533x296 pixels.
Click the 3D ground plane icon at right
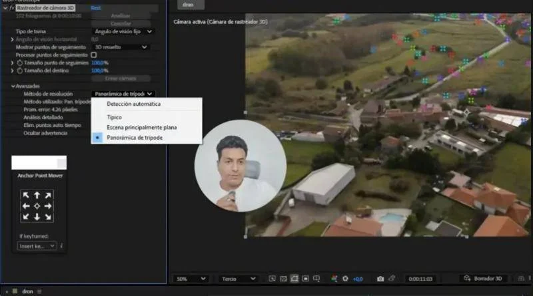[x=521, y=278]
